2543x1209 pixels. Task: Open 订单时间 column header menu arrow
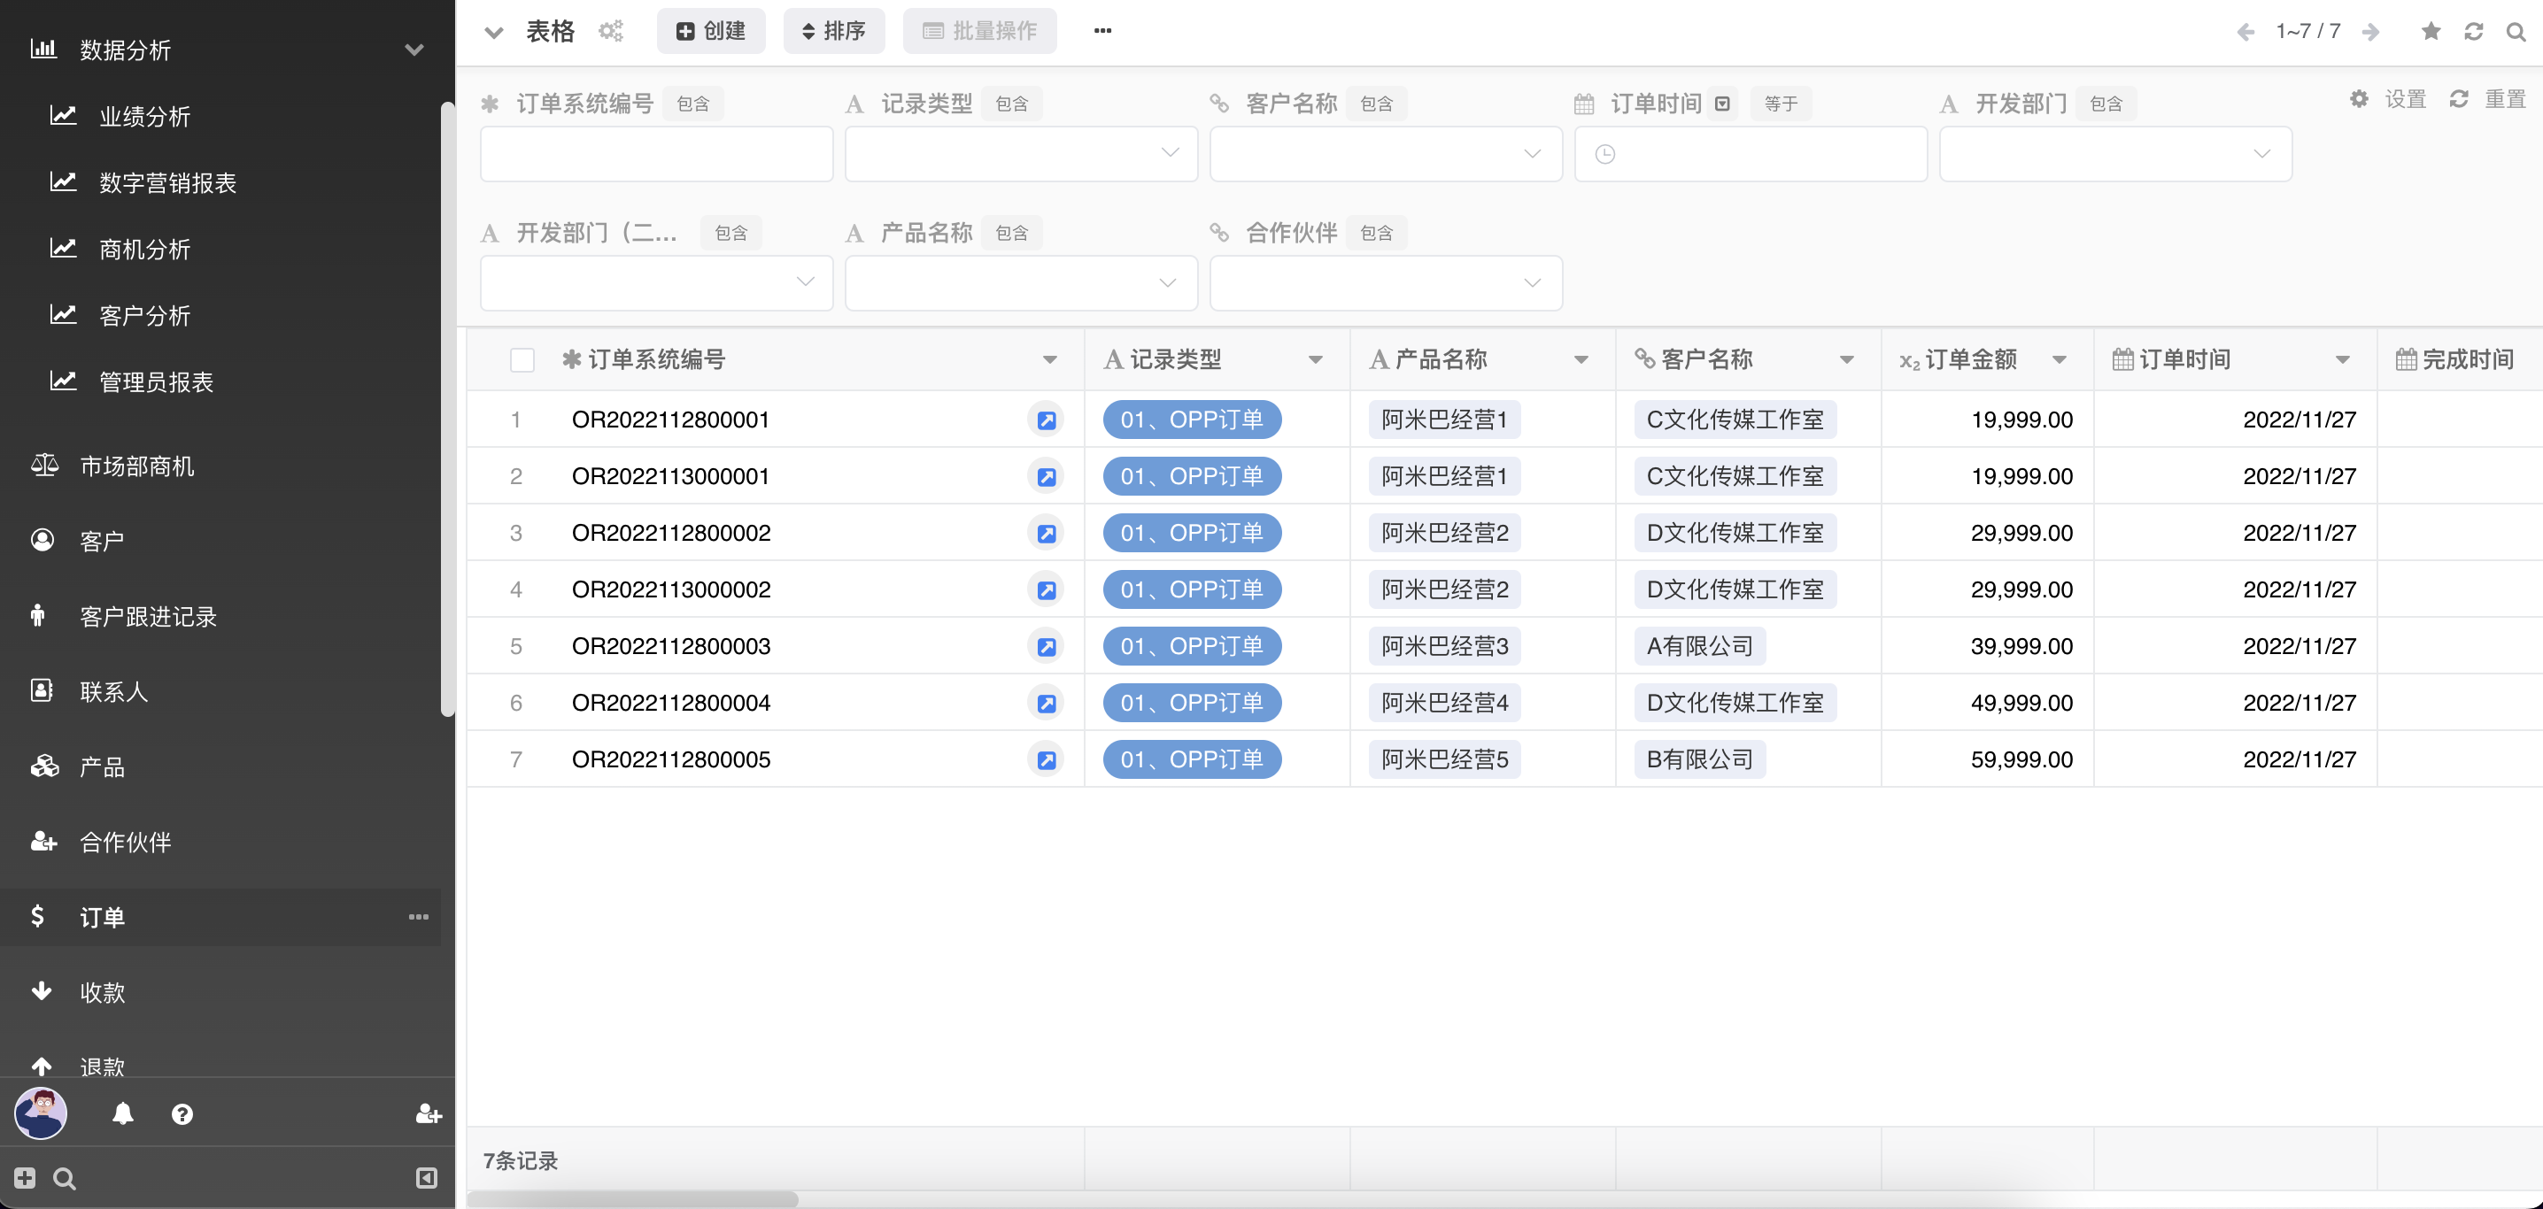[x=2343, y=360]
